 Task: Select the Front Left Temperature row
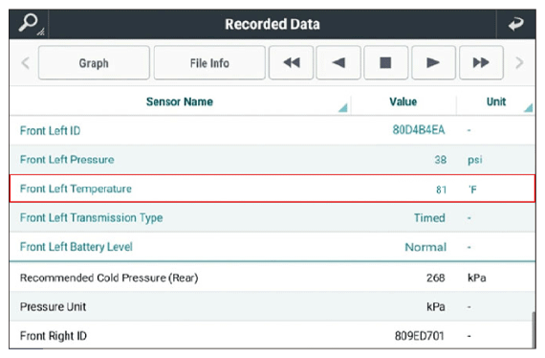click(x=272, y=189)
